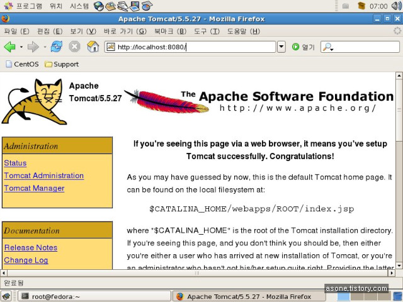
Task: Open the search engine magnifier icon
Action: pyautogui.click(x=328, y=47)
